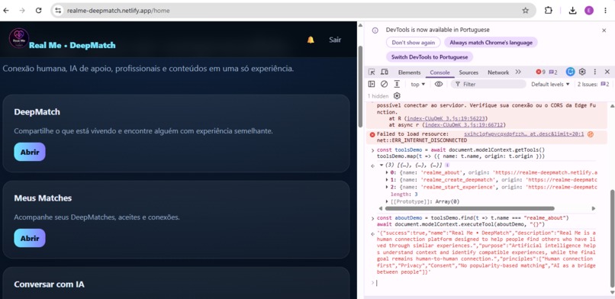
Task: Expand array item 1 realme_create_deepmatch
Action: point(388,180)
